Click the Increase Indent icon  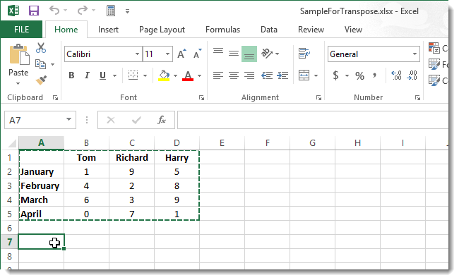(282, 75)
